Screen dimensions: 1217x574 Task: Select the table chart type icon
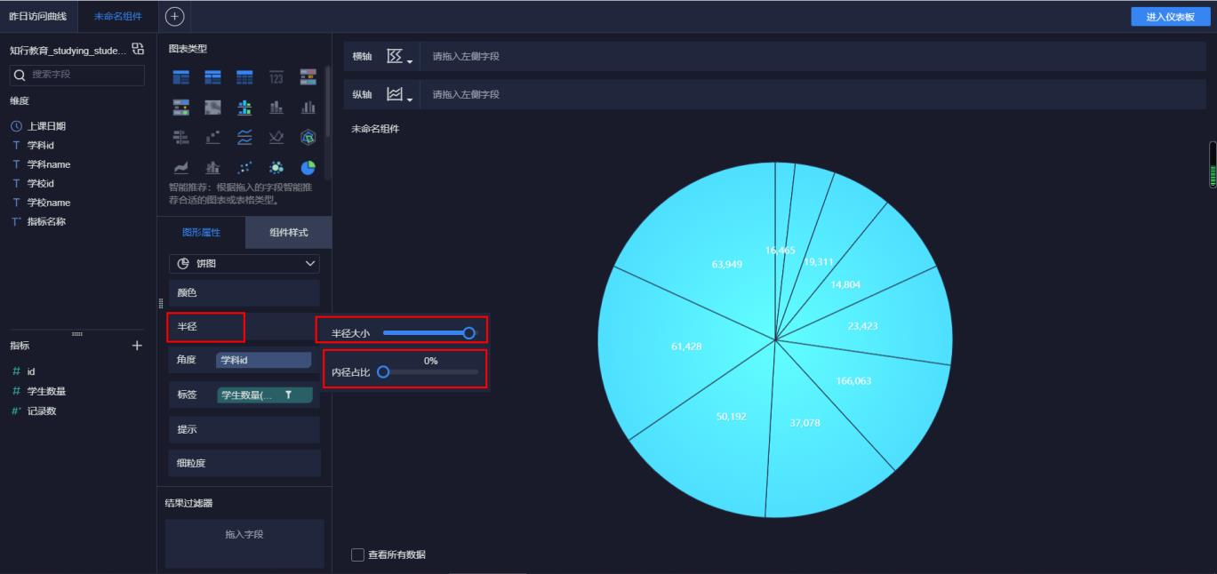pos(181,76)
